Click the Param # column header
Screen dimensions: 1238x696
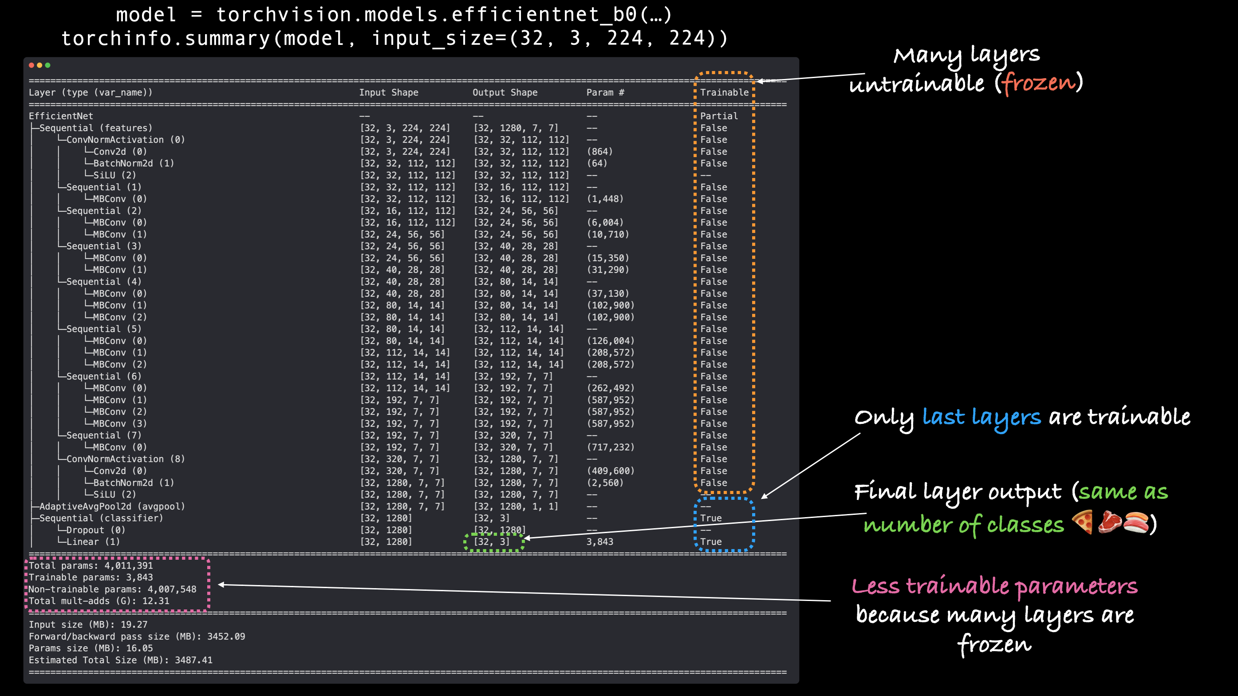(x=605, y=92)
